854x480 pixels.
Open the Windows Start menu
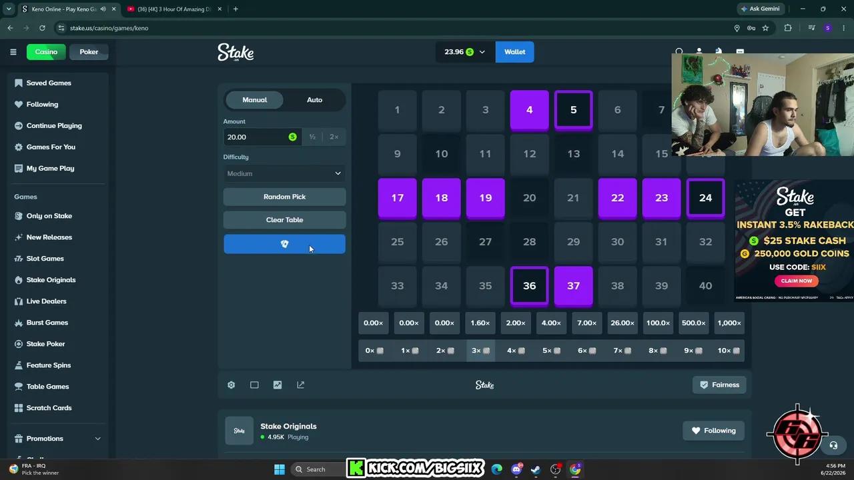280,469
